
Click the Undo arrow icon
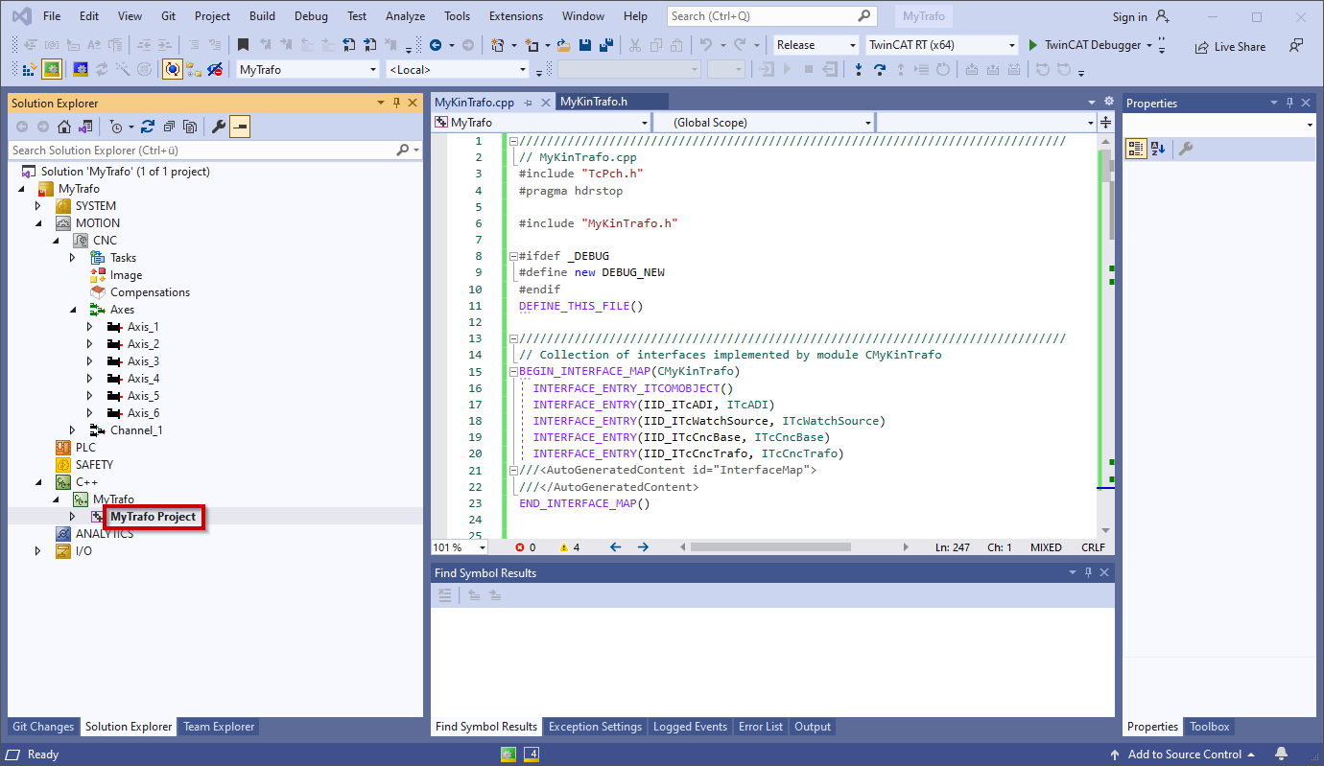[x=706, y=45]
